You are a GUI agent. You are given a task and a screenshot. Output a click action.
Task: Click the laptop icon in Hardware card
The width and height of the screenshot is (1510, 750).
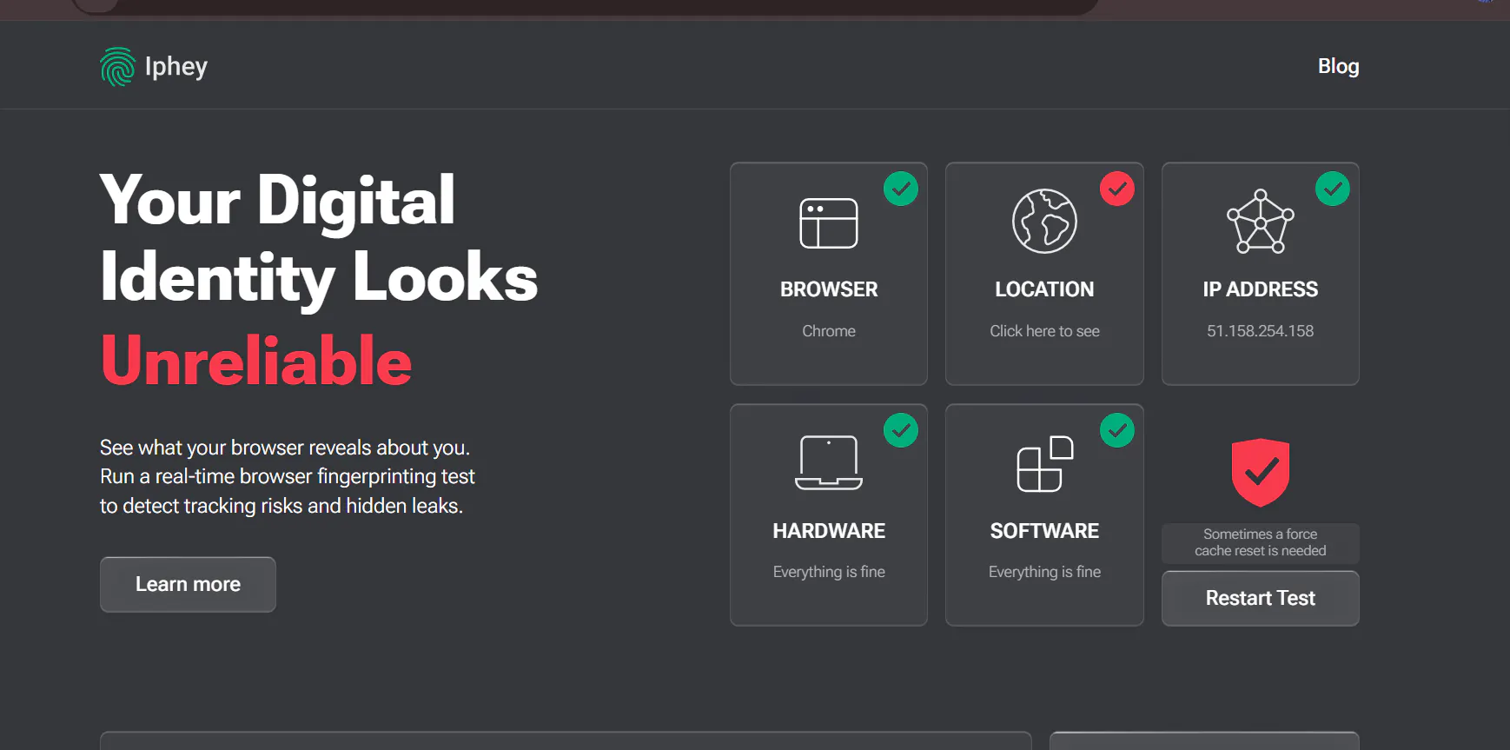pyautogui.click(x=828, y=462)
